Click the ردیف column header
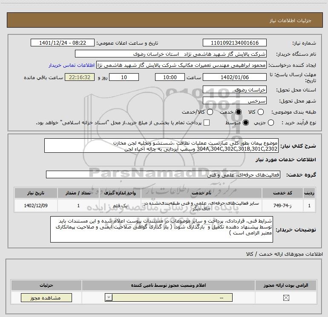The width and height of the screenshot is (328, 317). coord(309,193)
